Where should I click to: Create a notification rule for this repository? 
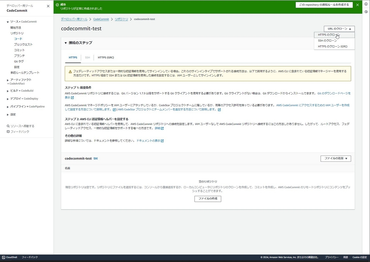(324, 5)
